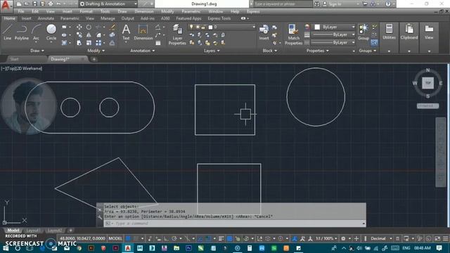450x253 pixels.
Task: Open the Drafting & Annotation workspace dropdown
Action: pyautogui.click(x=108, y=4)
